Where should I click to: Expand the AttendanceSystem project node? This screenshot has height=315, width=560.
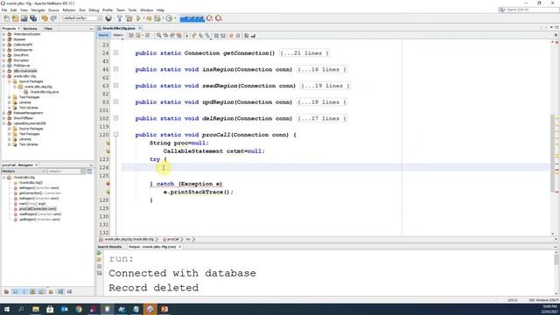3,34
